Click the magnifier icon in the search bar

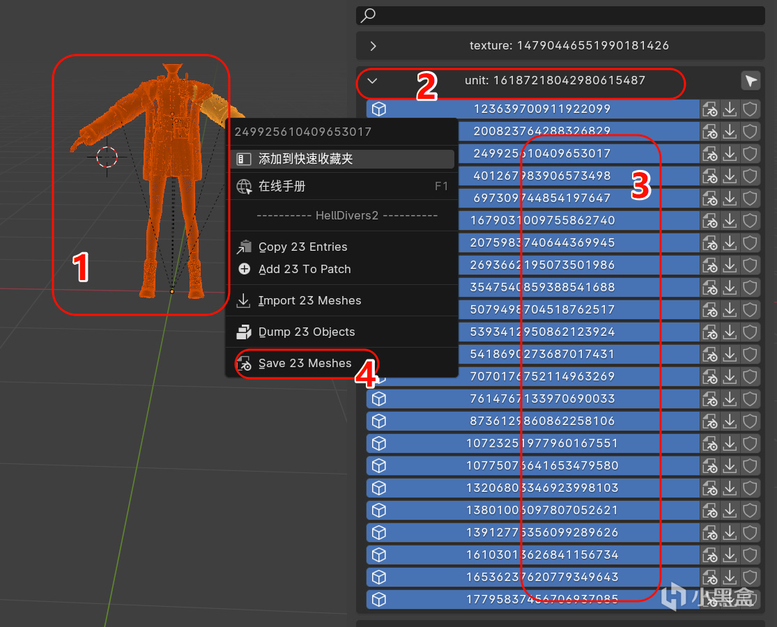(368, 16)
